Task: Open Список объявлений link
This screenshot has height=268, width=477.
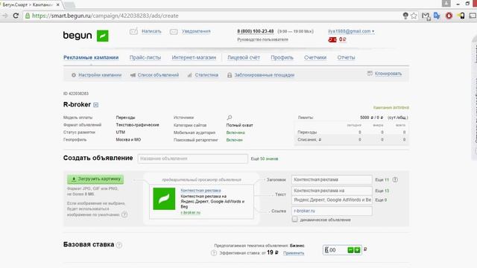Action: point(158,75)
